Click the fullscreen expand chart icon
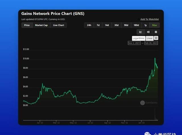Image resolution: width=182 pixels, height=135 pixels. click(156, 32)
